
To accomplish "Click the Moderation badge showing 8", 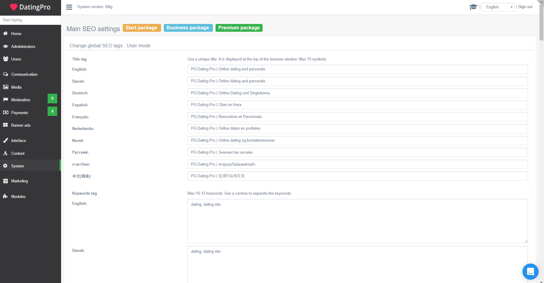I will point(52,99).
